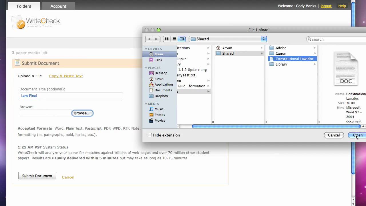Open Dropbox in Places sidebar
Viewport: 366px width, 206px height.
159,96
